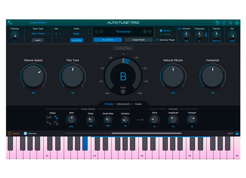This screenshot has width=246, height=178.
Task: Switch to the Scale tab
Action: 138,104
